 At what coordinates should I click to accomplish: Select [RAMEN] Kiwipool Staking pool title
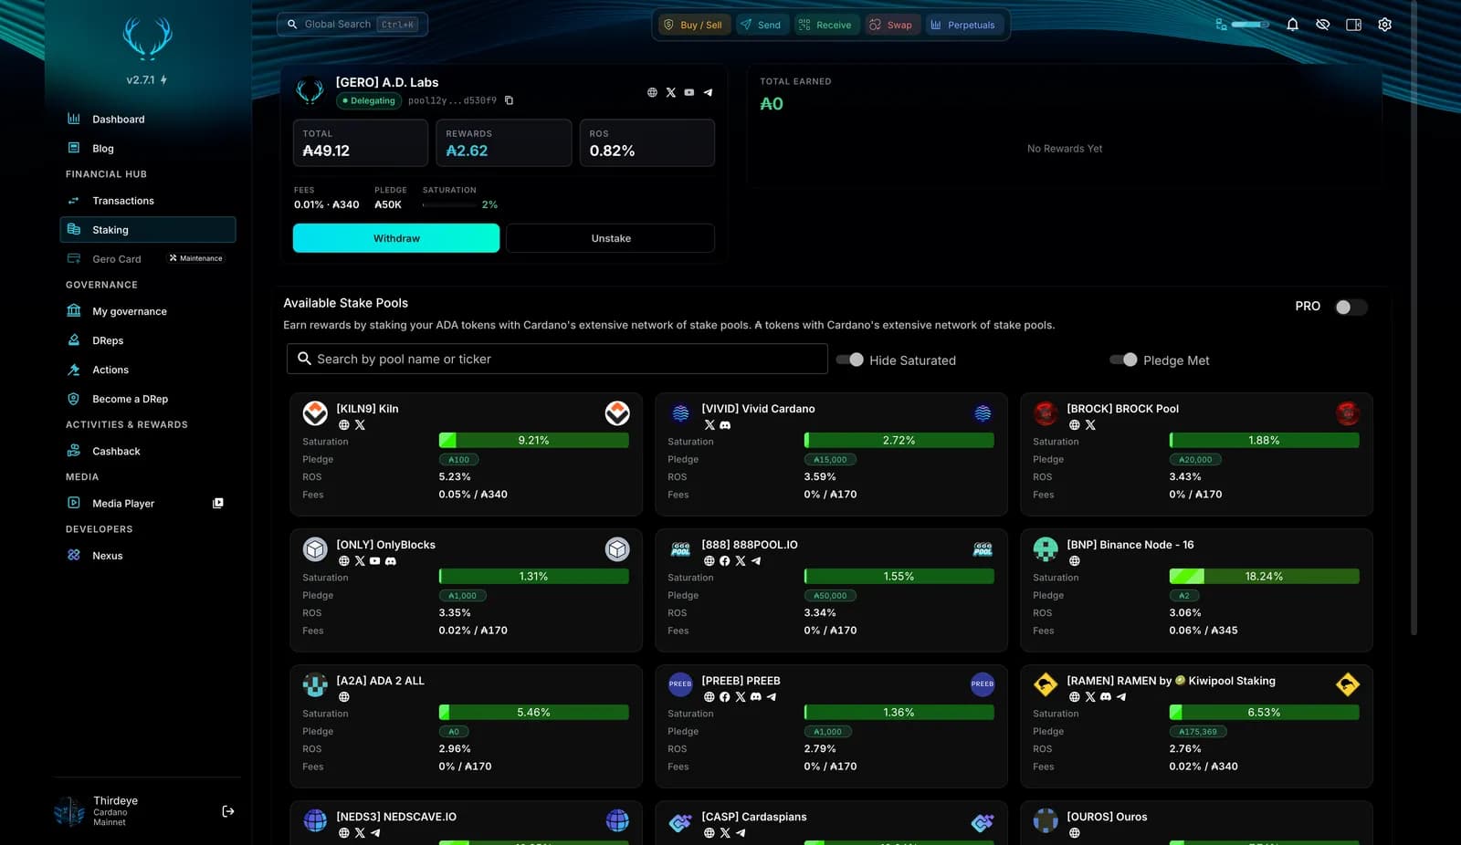tap(1171, 681)
